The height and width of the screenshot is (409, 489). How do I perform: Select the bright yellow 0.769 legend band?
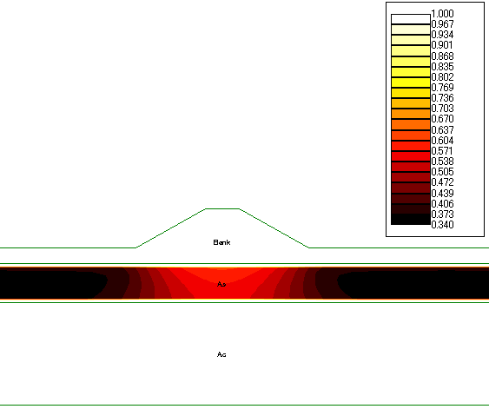pyautogui.click(x=411, y=82)
